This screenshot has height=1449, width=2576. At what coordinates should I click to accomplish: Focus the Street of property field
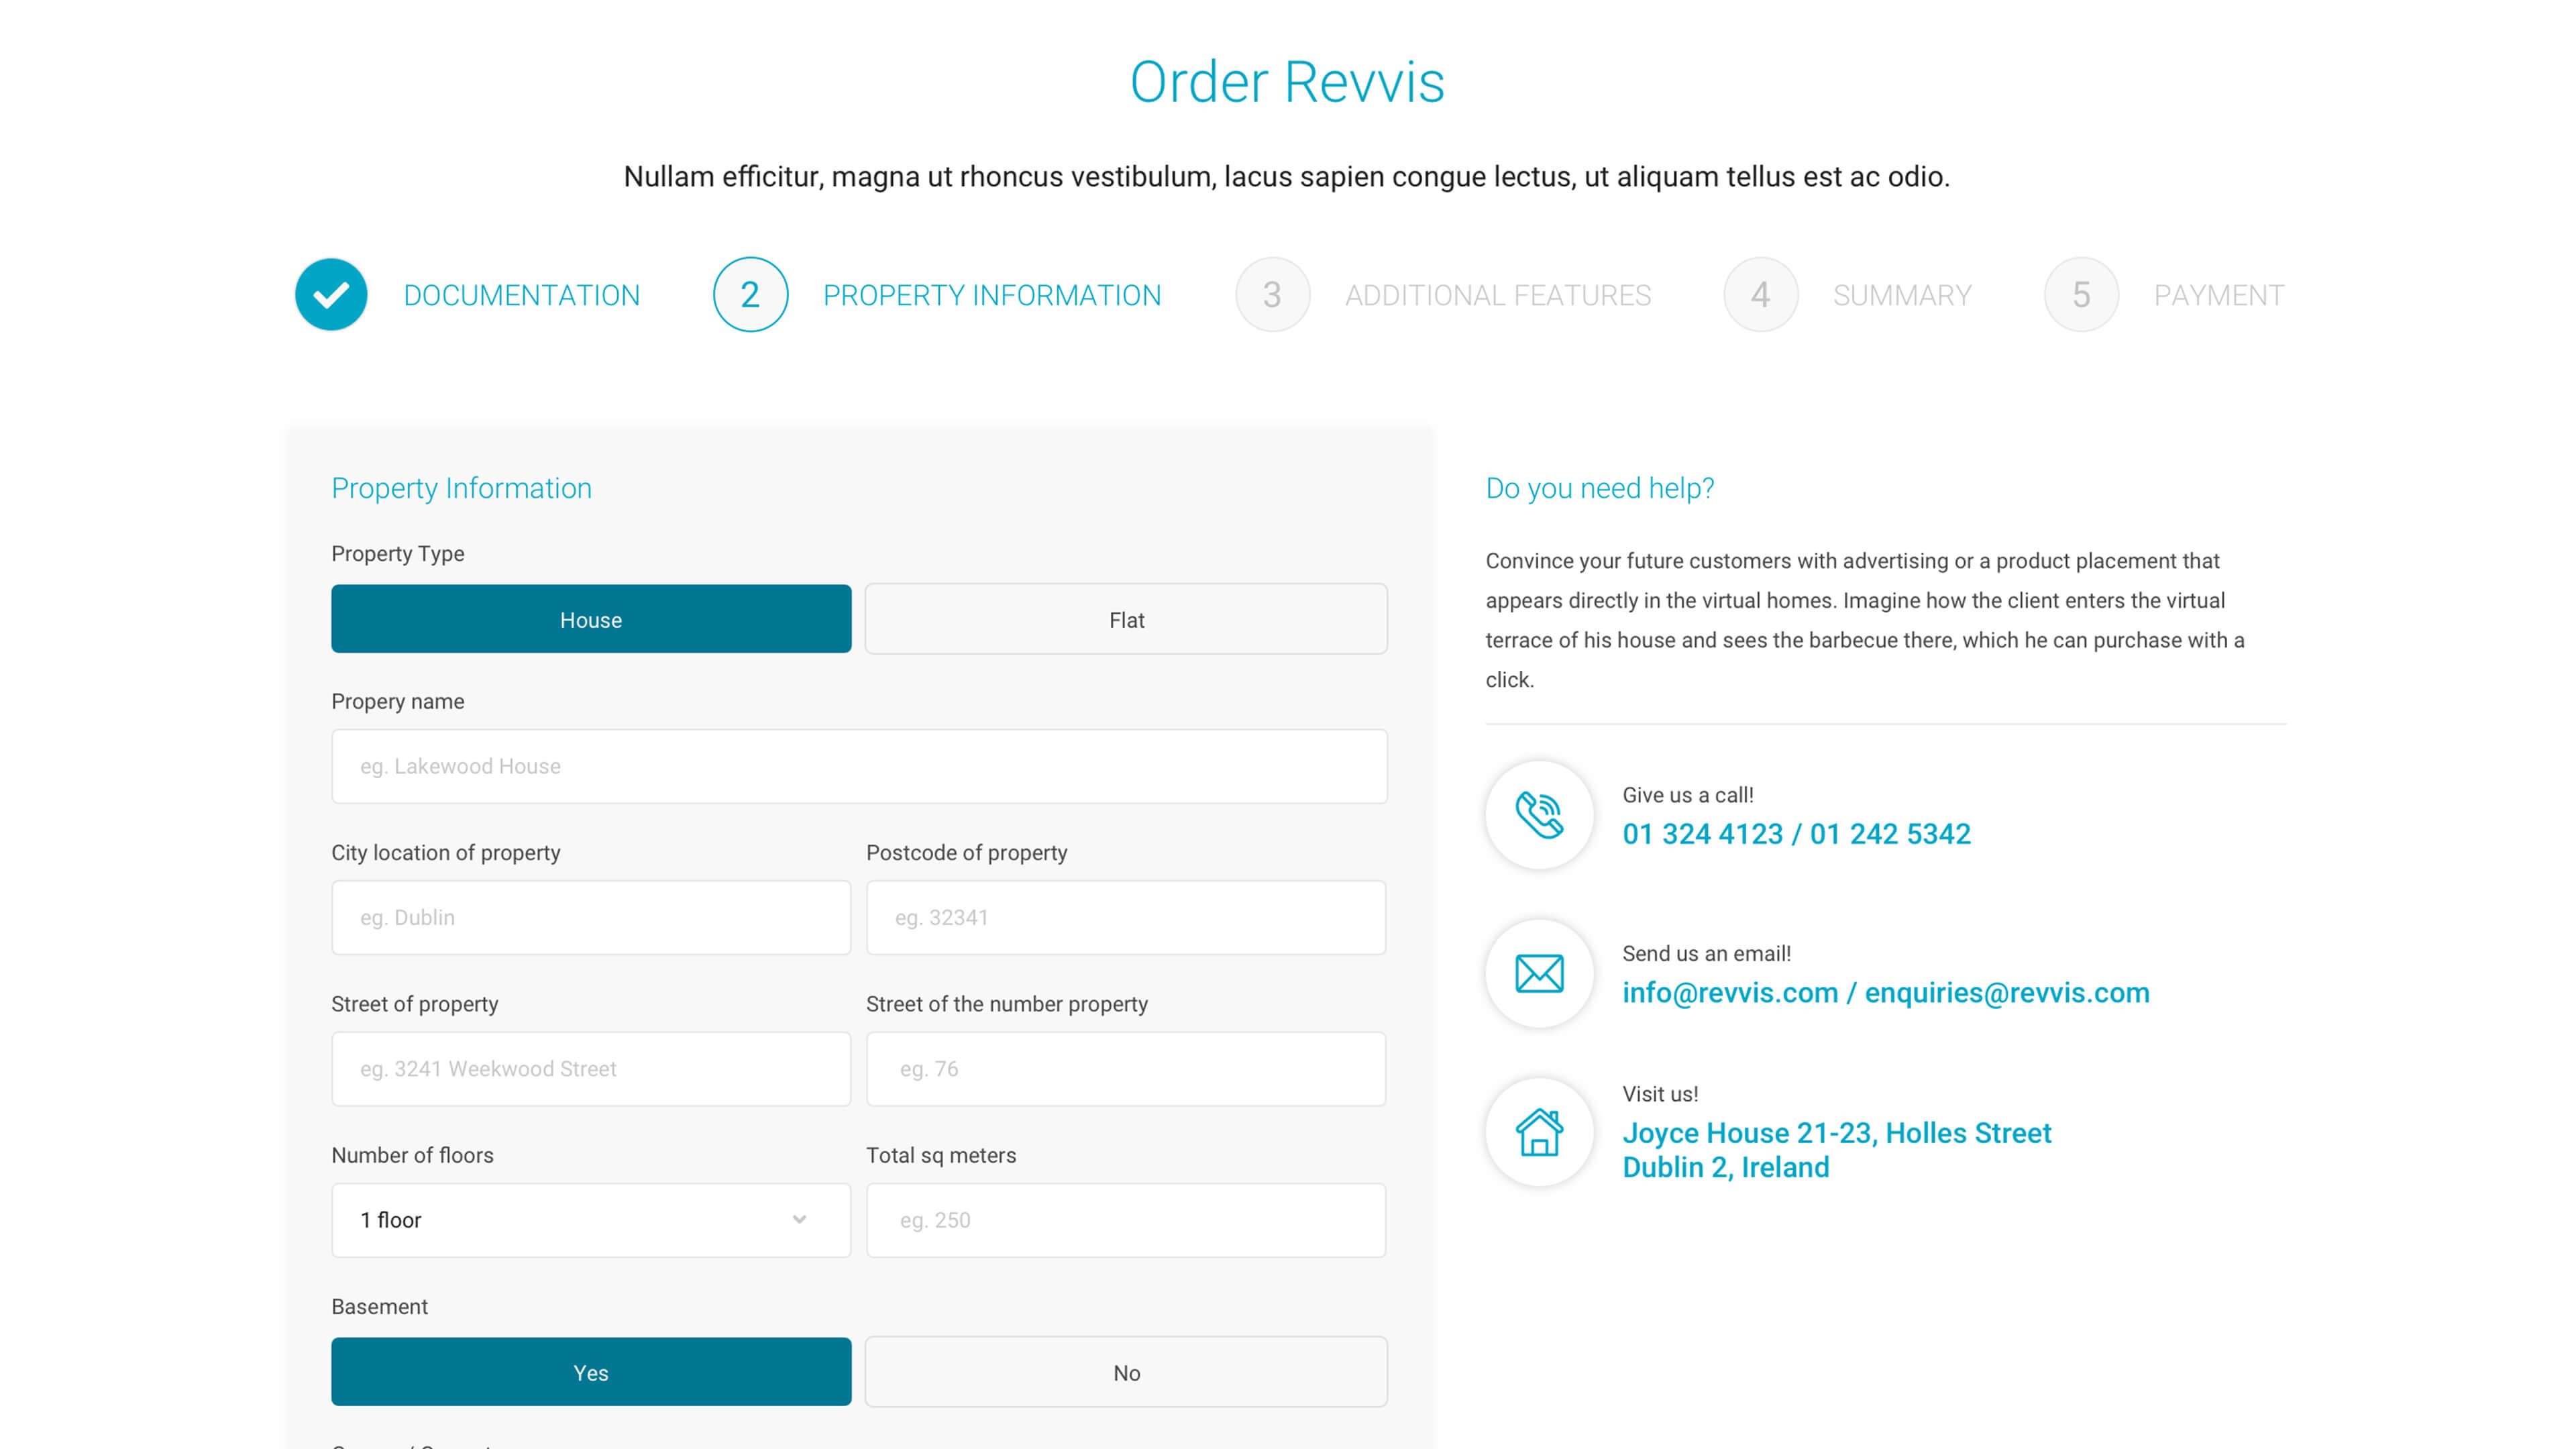(x=591, y=1068)
